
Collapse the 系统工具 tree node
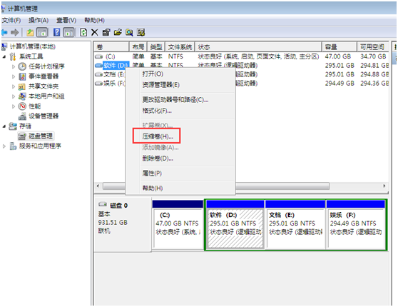(4, 56)
